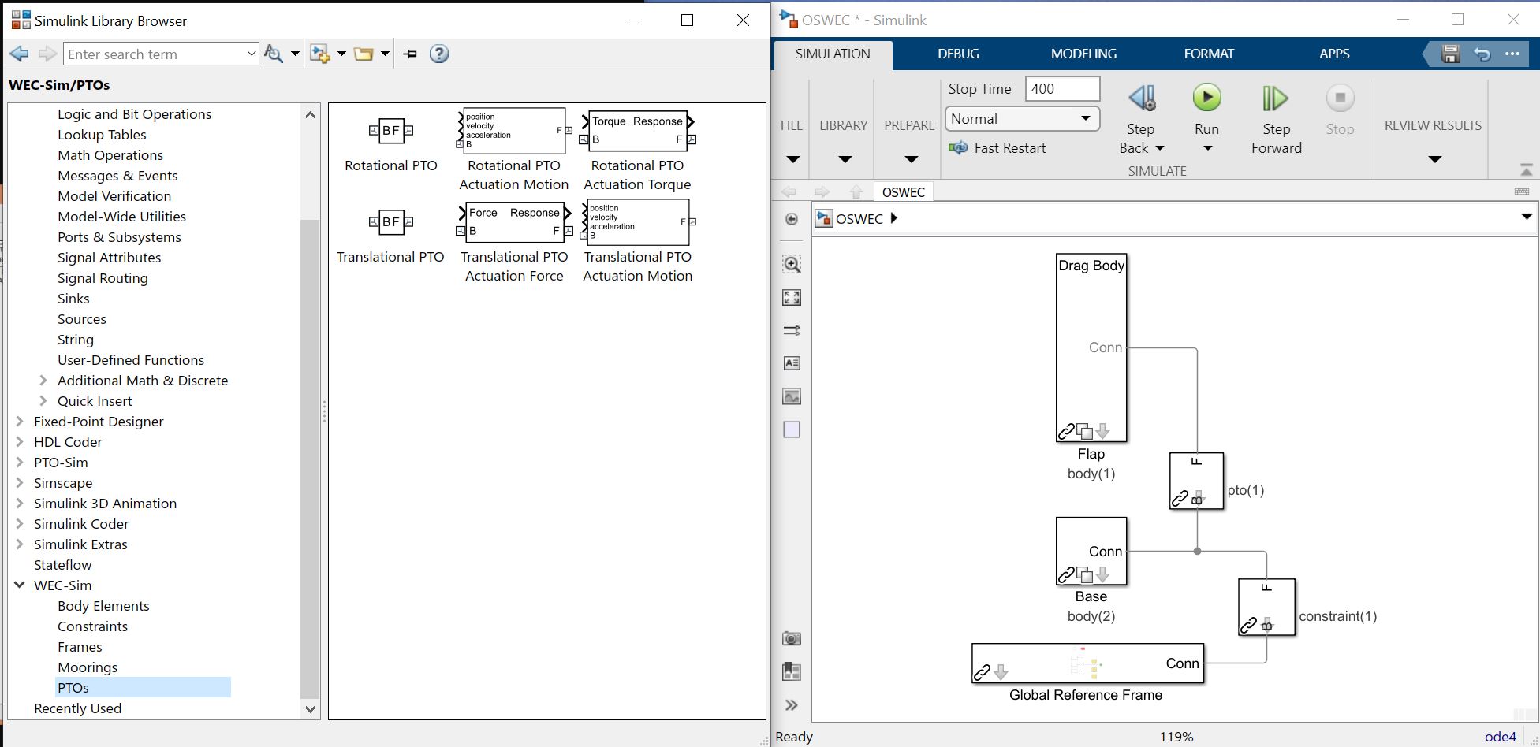
Task: Select Moorings library item
Action: (x=88, y=667)
